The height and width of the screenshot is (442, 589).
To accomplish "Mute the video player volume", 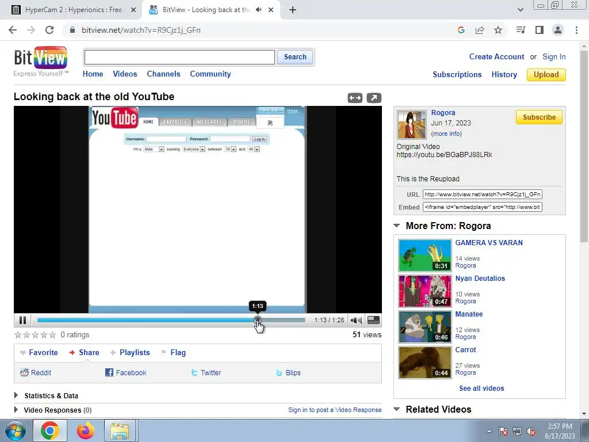I will (x=356, y=320).
